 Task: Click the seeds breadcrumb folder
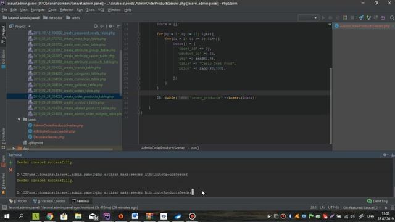[73, 18]
